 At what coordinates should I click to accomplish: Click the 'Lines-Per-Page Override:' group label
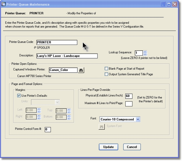pyautogui.click(x=96, y=90)
